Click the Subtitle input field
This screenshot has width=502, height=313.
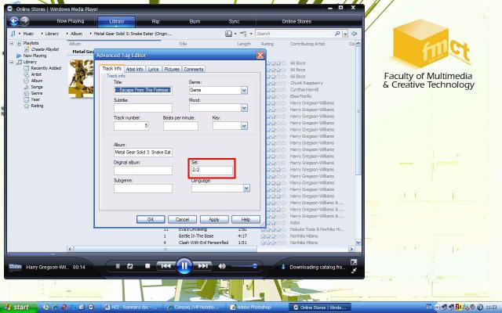(x=143, y=108)
